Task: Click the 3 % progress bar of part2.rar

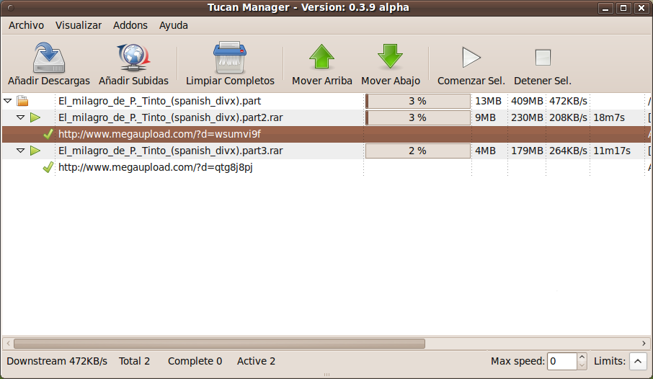Action: [418, 117]
